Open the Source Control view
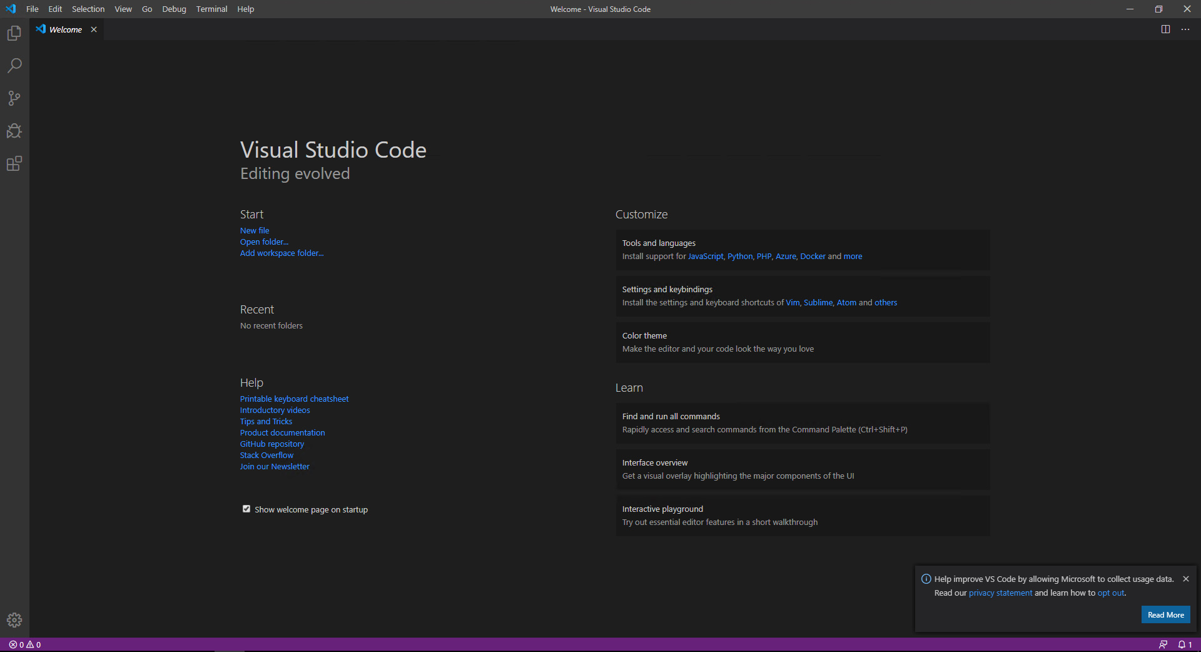1201x652 pixels. click(x=14, y=98)
